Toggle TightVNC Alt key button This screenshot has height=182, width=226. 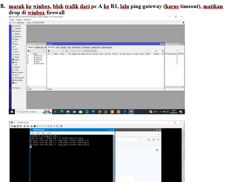tap(40, 126)
